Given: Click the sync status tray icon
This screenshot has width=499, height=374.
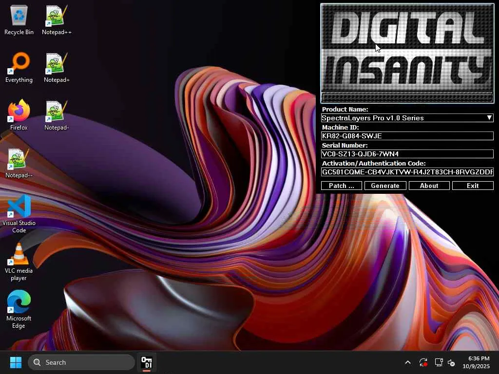Looking at the screenshot, I should [x=423, y=362].
